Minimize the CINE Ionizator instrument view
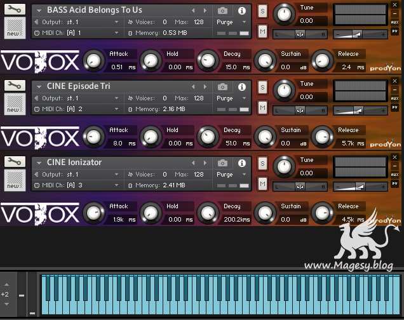This screenshot has width=404, height=320. coord(394,166)
